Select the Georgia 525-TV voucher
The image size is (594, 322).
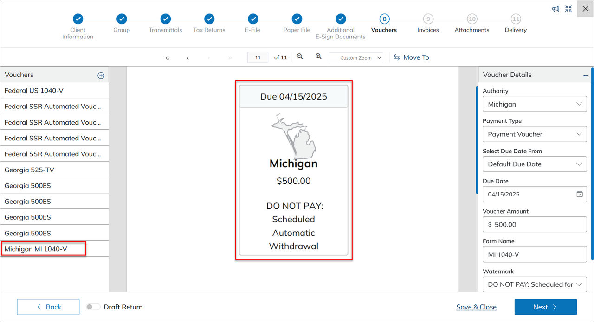[55, 170]
